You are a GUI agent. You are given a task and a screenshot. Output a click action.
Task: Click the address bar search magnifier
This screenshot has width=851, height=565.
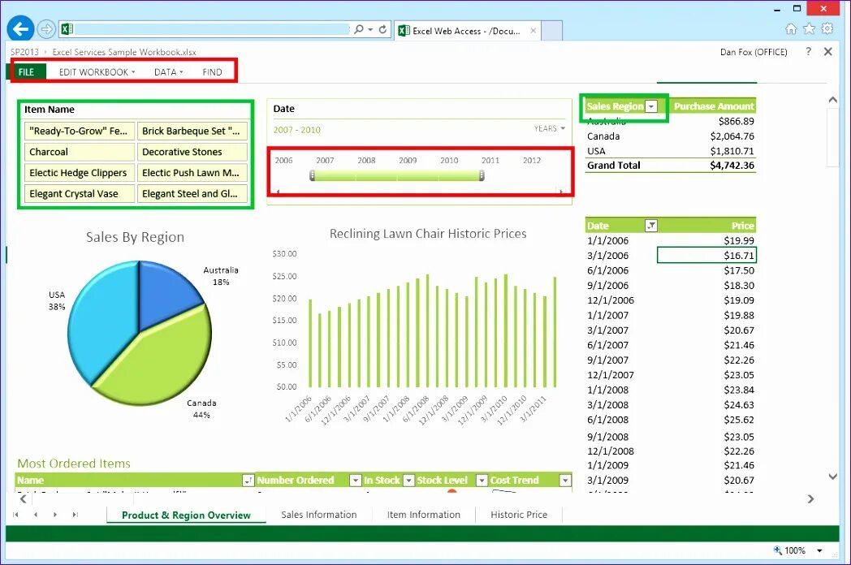(x=359, y=29)
